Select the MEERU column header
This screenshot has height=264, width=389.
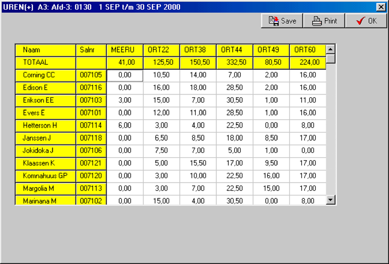125,50
